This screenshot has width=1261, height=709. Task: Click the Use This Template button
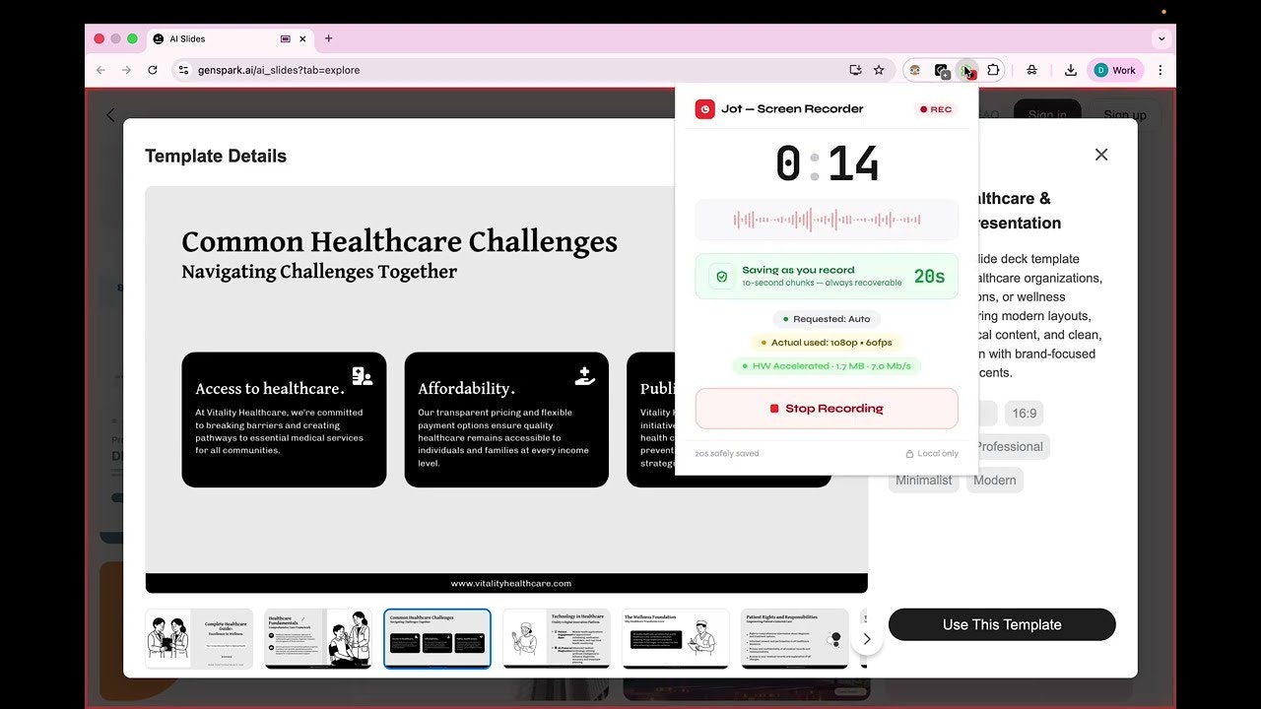(x=1001, y=624)
